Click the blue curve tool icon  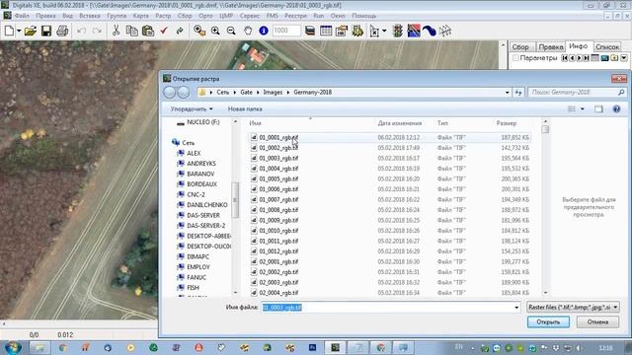(430, 31)
